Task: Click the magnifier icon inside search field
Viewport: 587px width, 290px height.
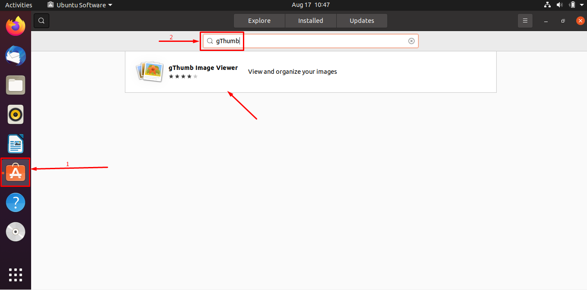Action: point(210,41)
